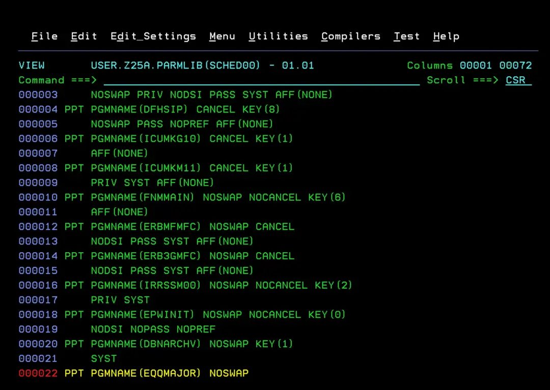The width and height of the screenshot is (550, 390).
Task: Click the dataset name USER.Z25A.PARMLIB(SCHED00)
Action: click(175, 66)
